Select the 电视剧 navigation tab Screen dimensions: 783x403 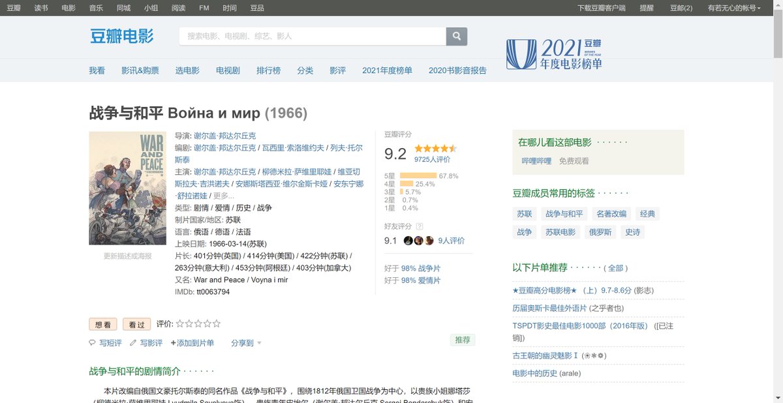click(228, 70)
